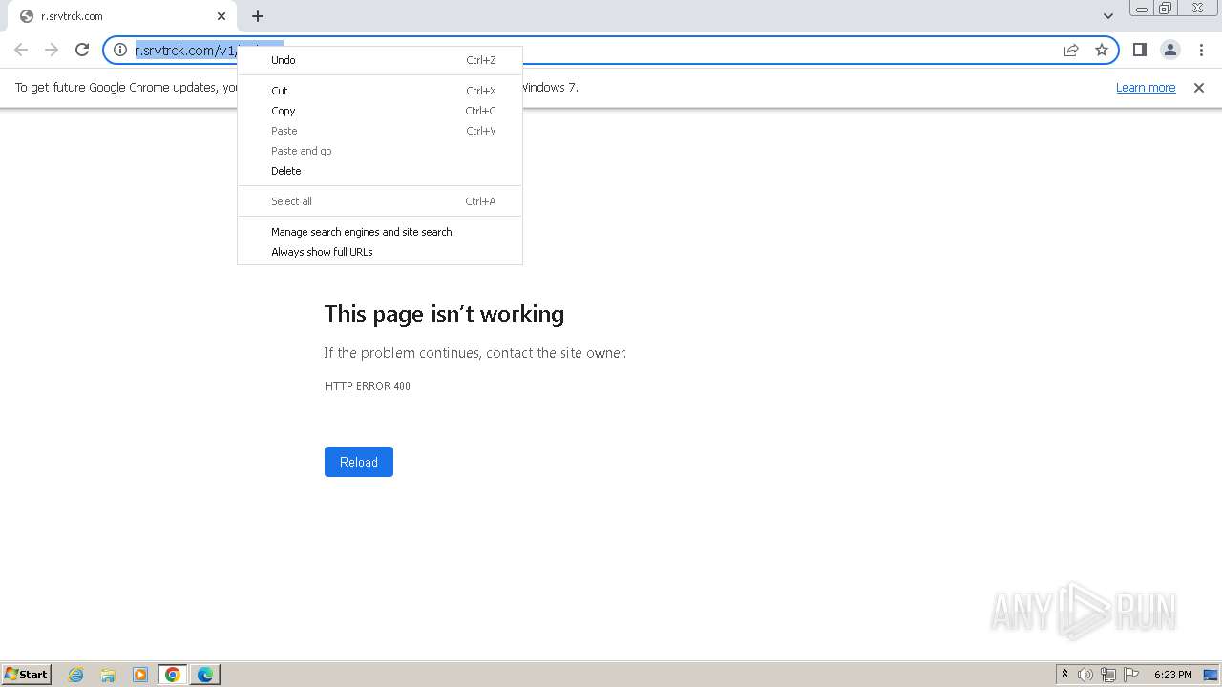1222x687 pixels.
Task: Dismiss the Chrome updates info bar
Action: (x=1199, y=88)
